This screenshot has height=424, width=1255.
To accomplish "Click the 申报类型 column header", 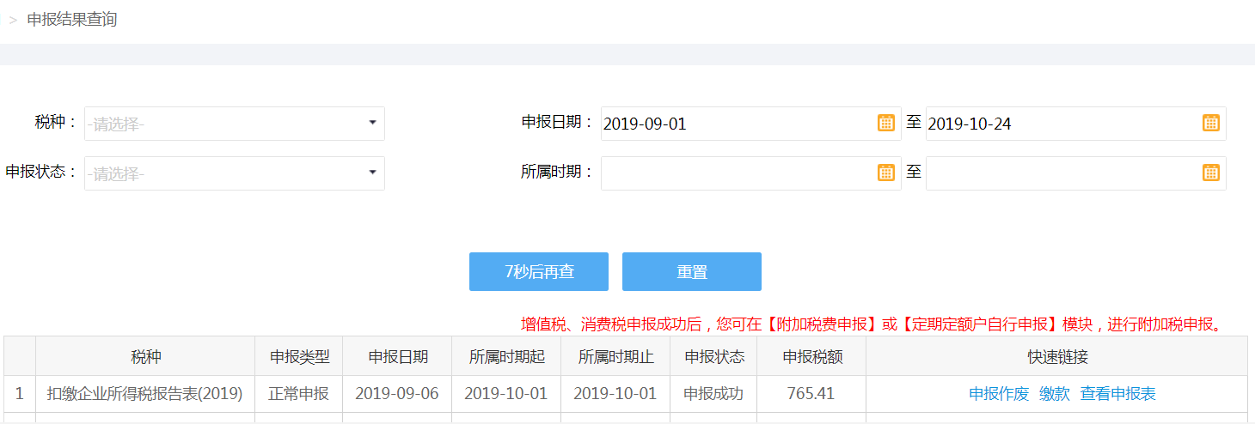I will [299, 356].
